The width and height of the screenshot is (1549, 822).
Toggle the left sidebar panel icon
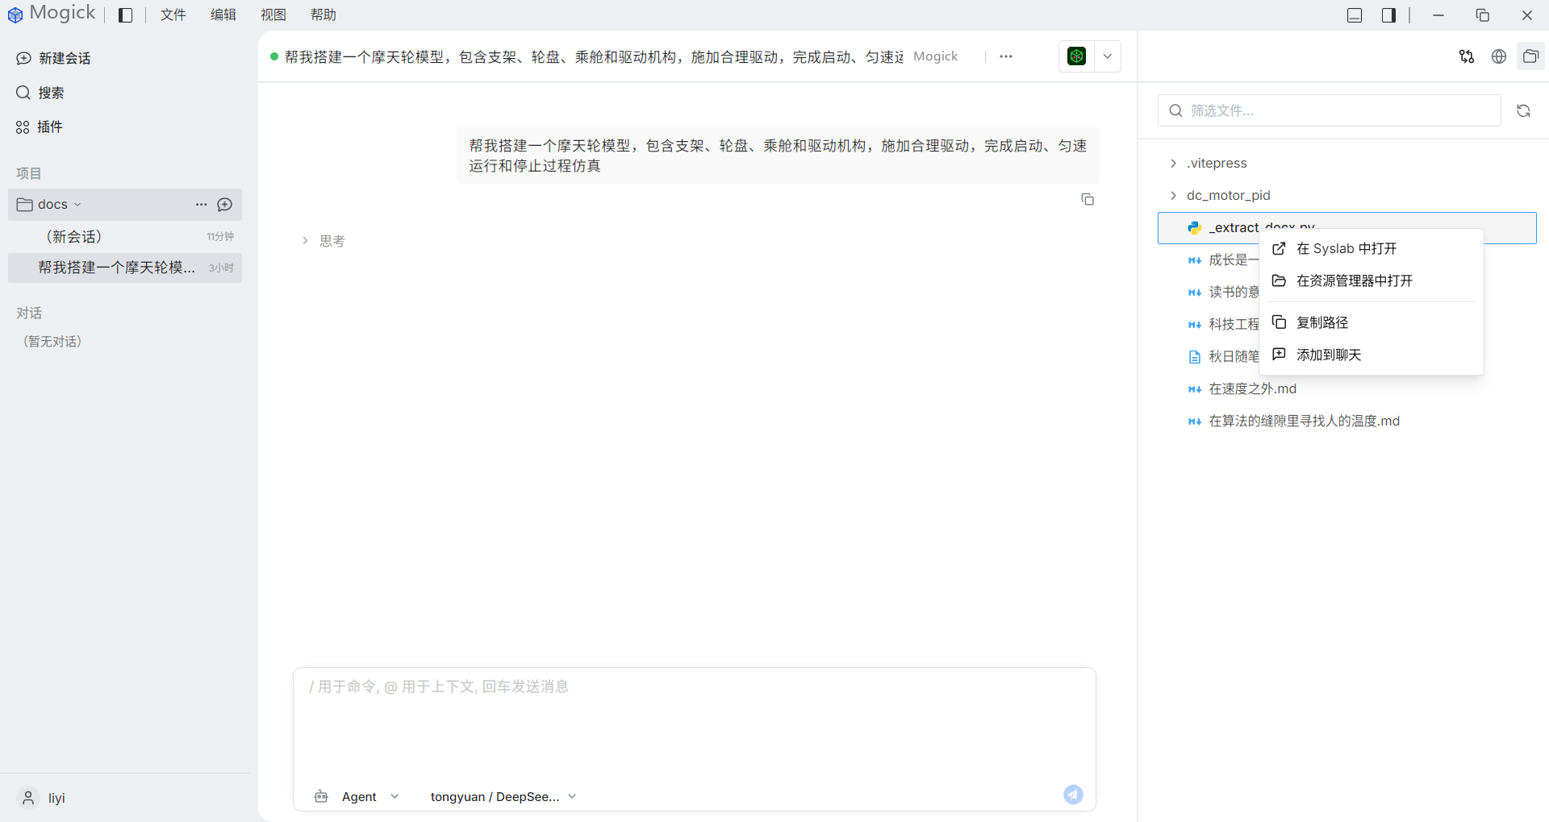[x=126, y=15]
